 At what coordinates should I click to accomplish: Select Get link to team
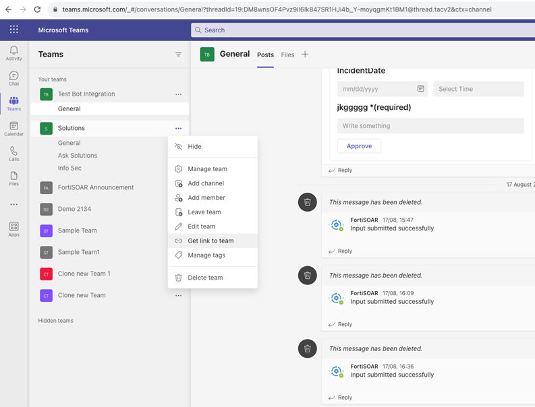pos(210,241)
